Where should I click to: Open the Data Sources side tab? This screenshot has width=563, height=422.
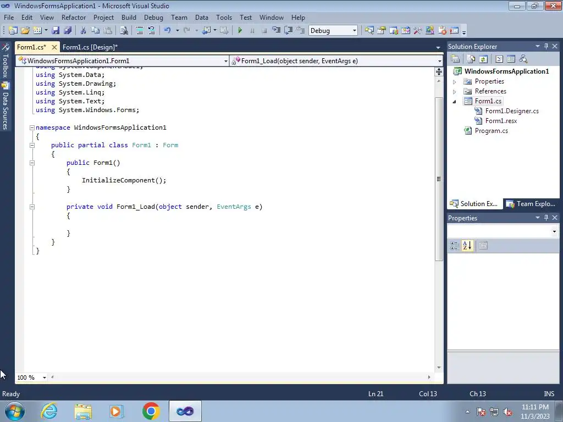click(x=5, y=106)
